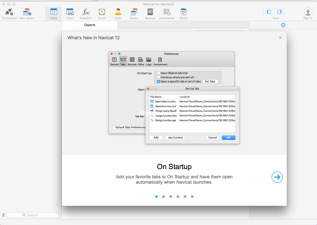Create a New Query from the toolbar
This screenshot has width=317, height=225.
(27, 14)
